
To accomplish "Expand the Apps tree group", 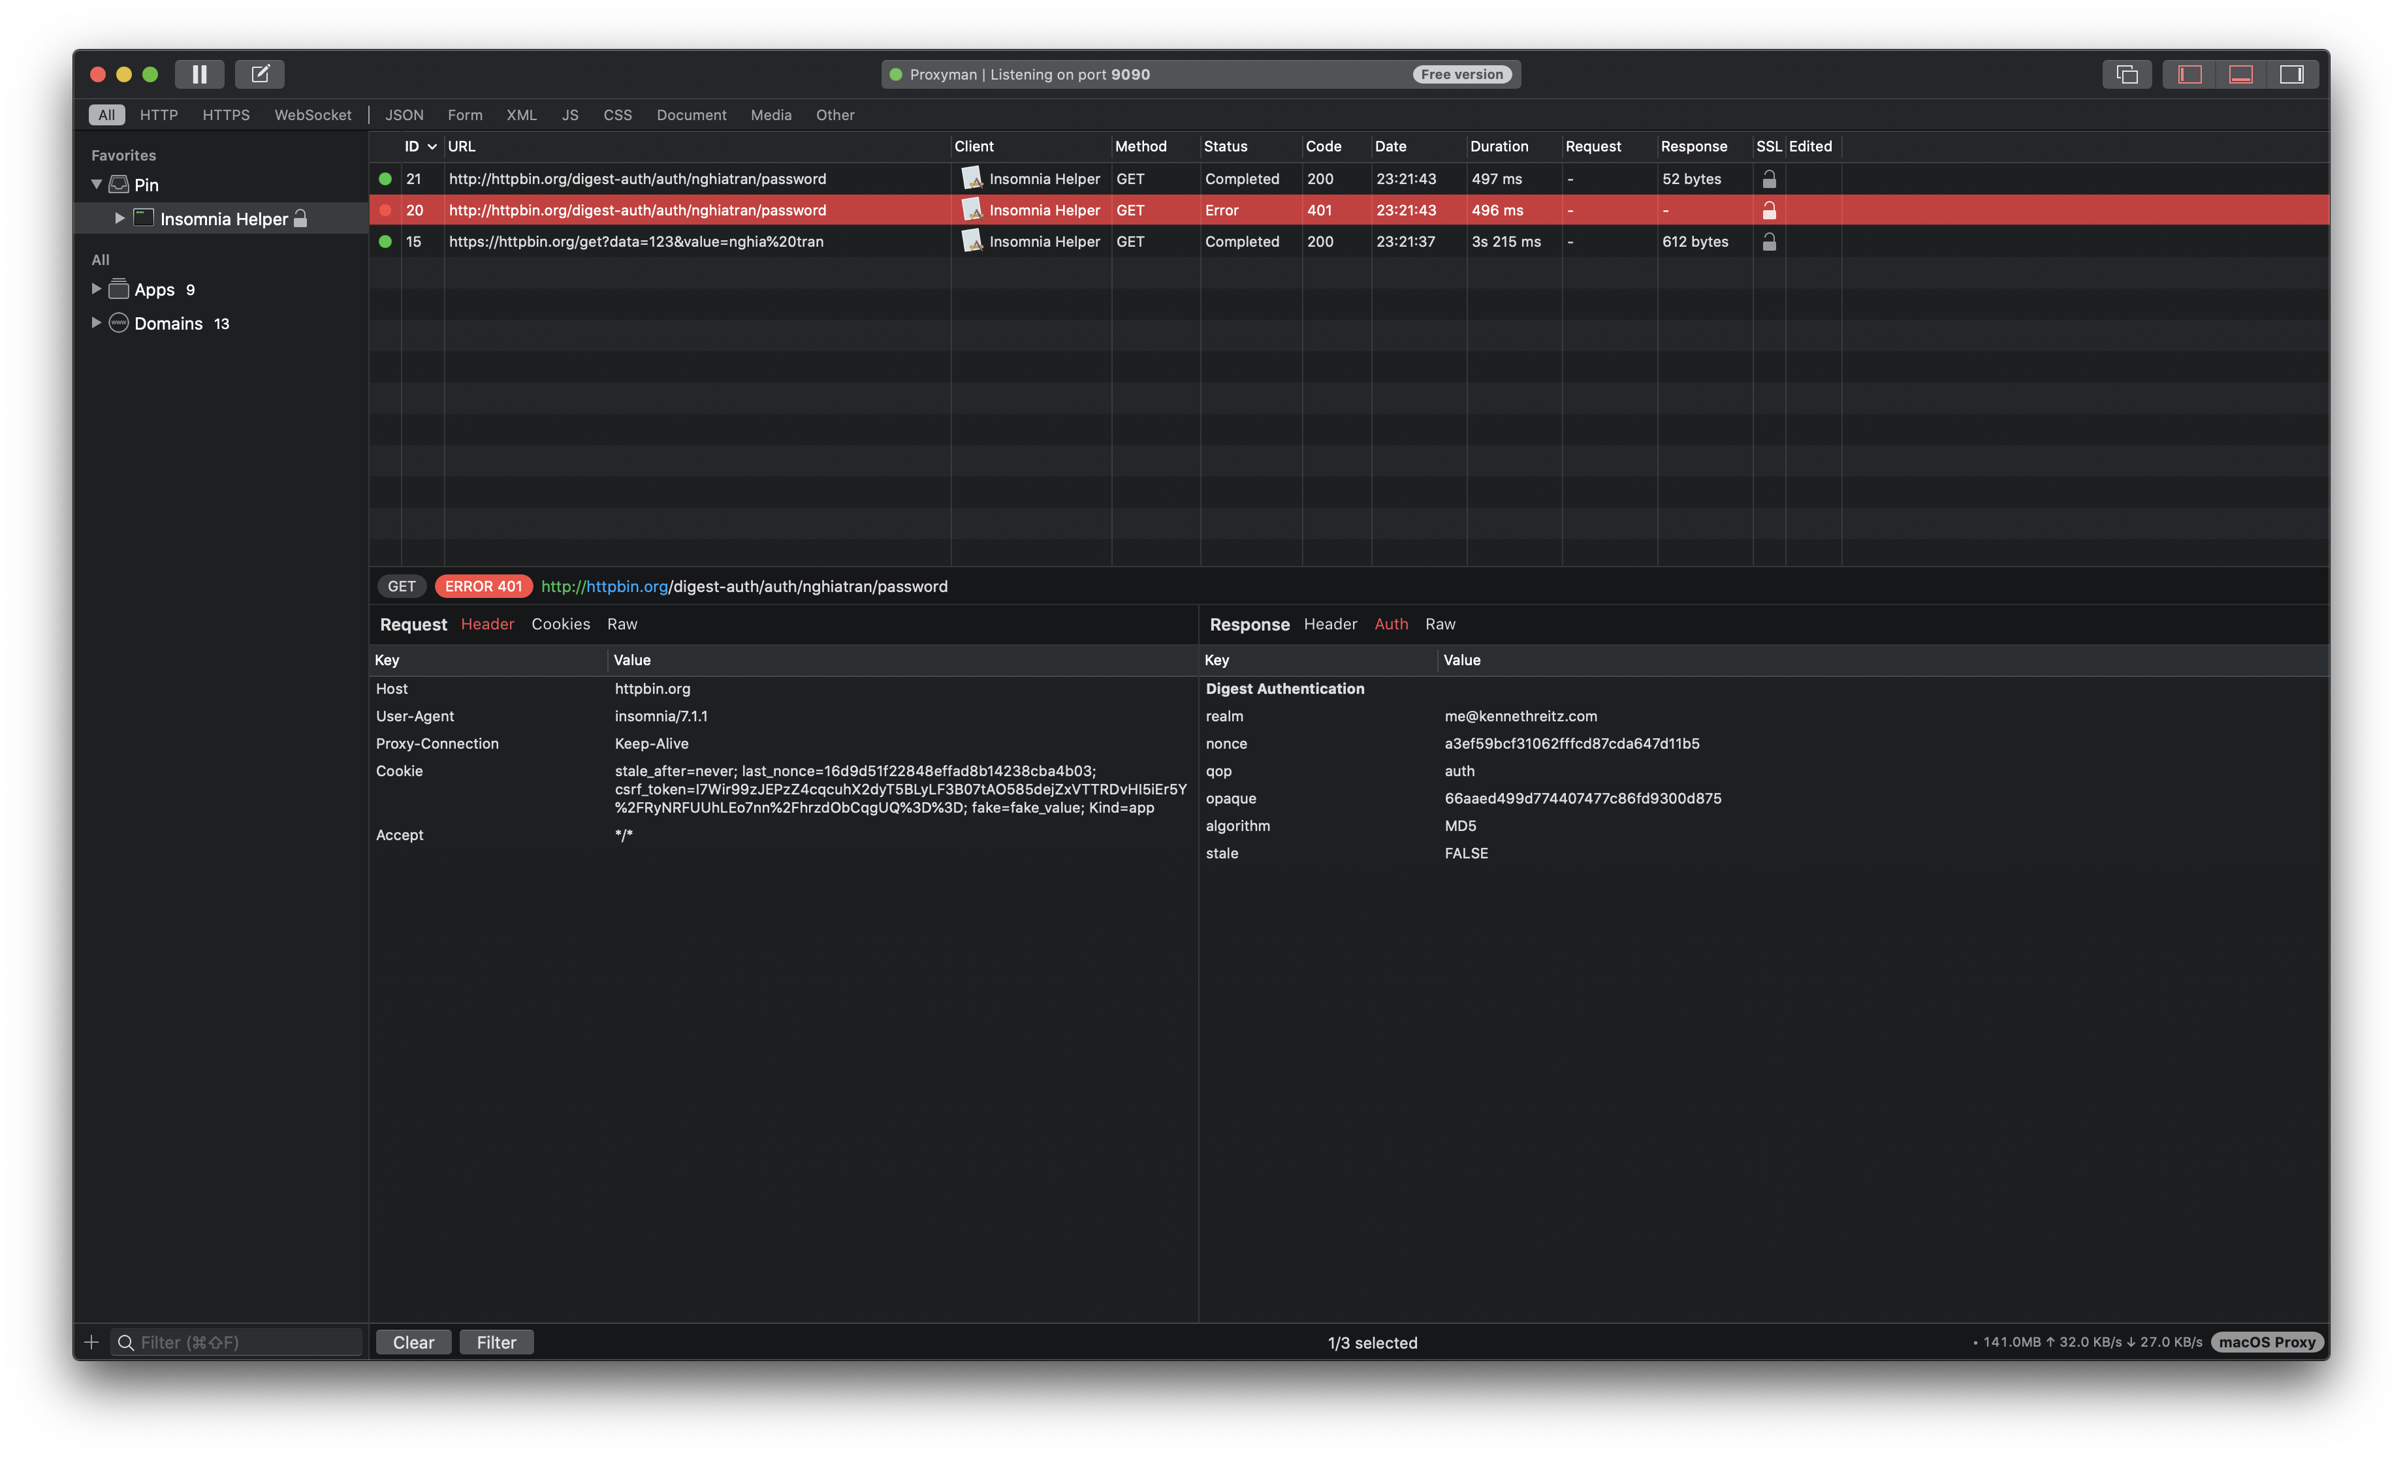I will 95,289.
